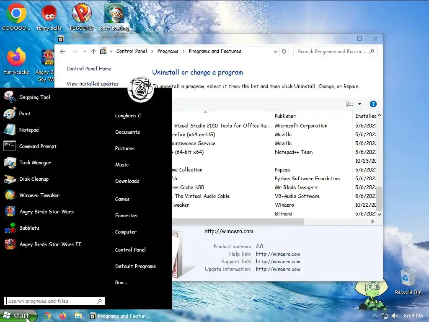Click the 8:53 PM taskbar clock
Viewport: 429px width, 322px height.
click(x=413, y=316)
